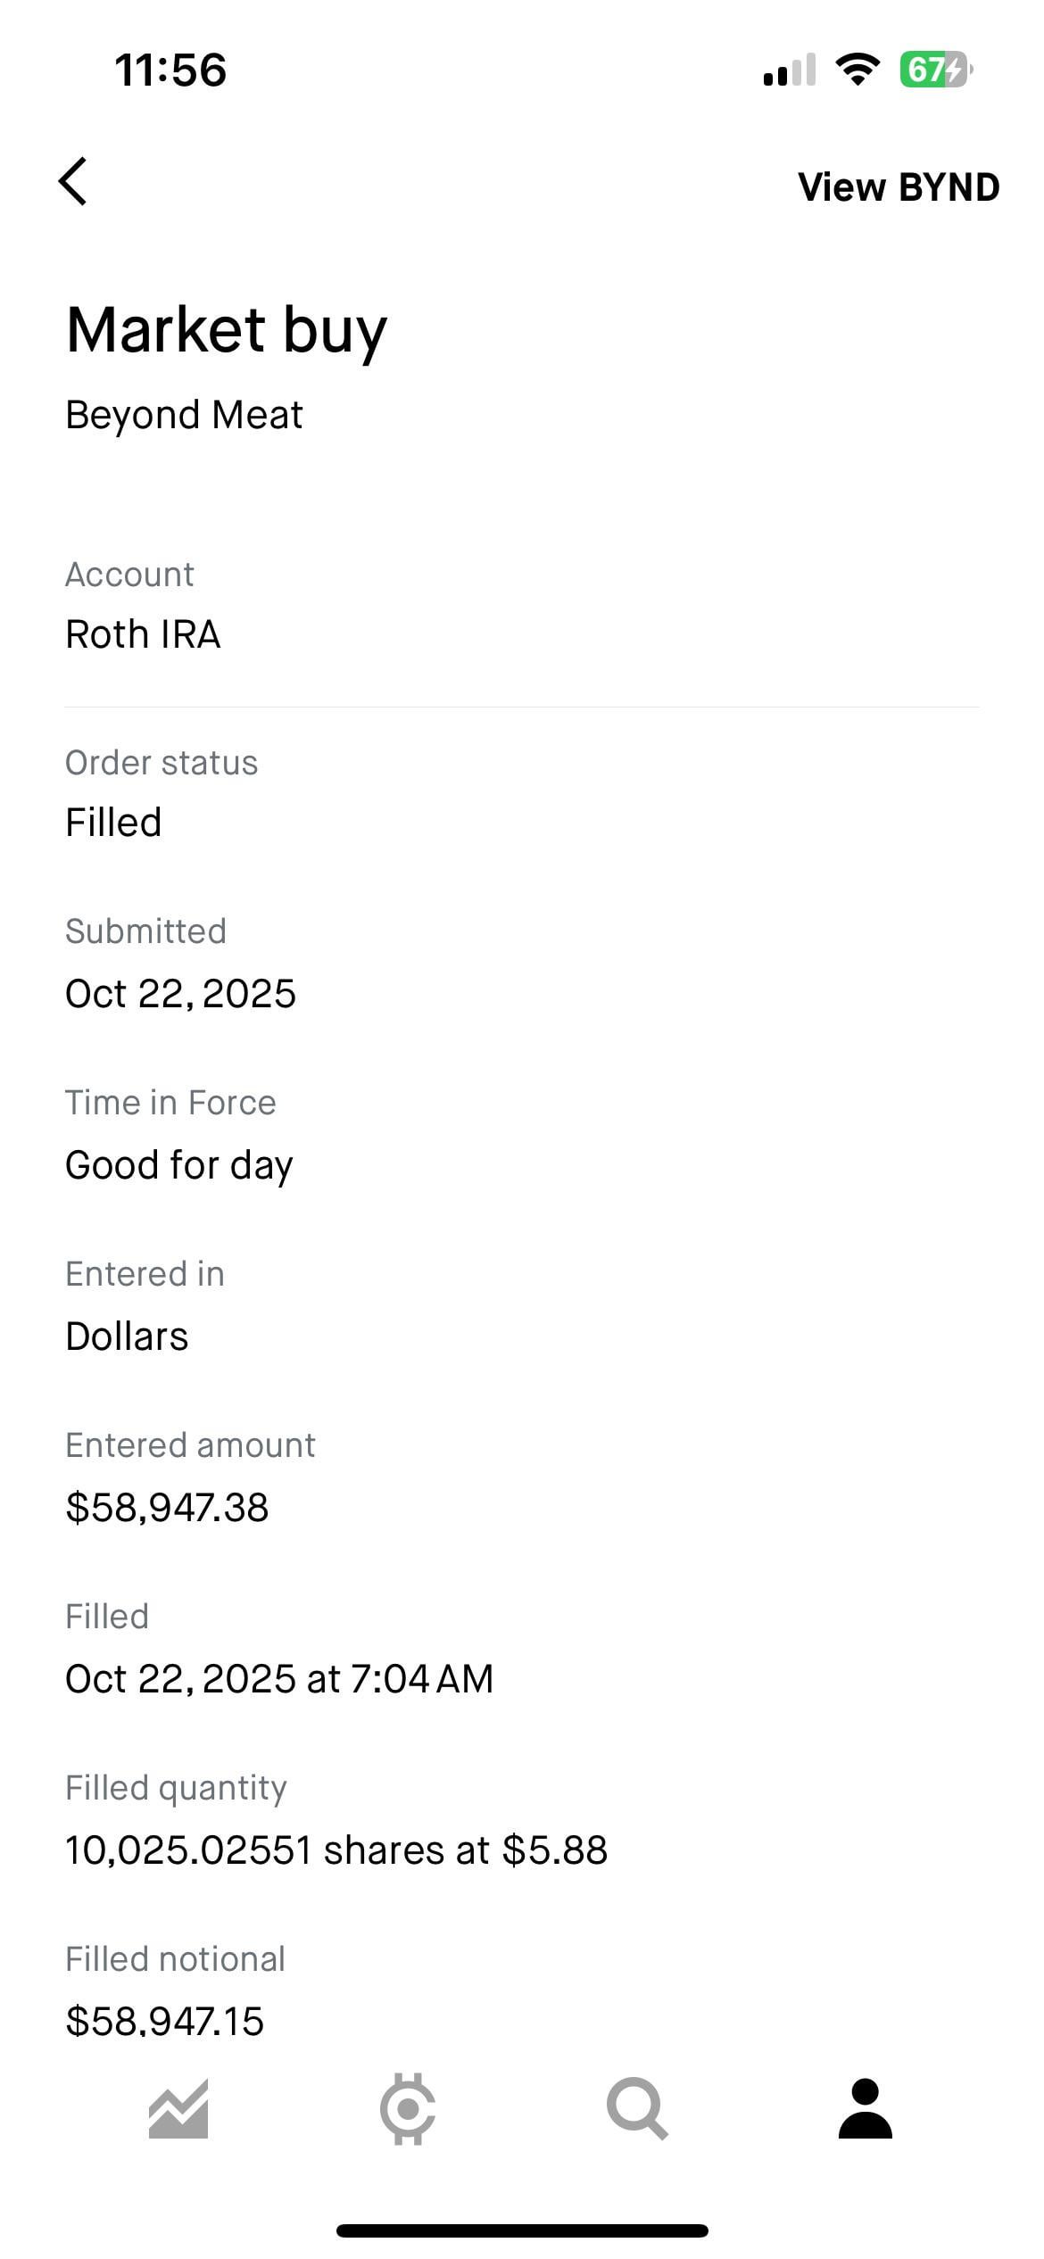
Task: Tap the battery indicator icon
Action: 935,69
